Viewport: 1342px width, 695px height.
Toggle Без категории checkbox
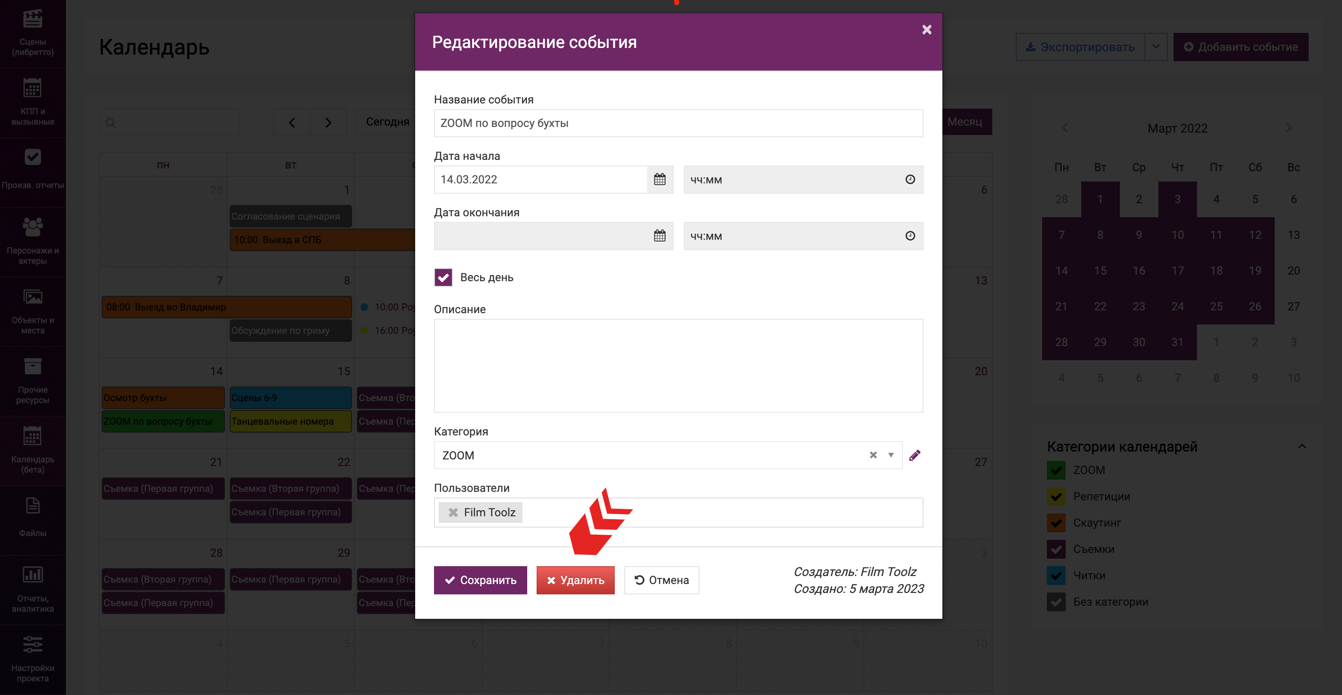tap(1056, 602)
